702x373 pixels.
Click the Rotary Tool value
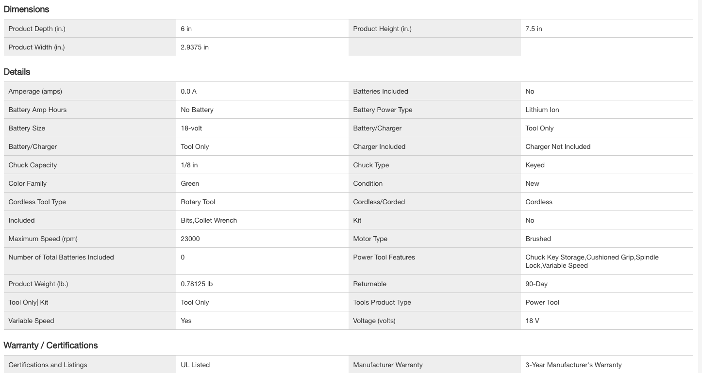(x=198, y=202)
